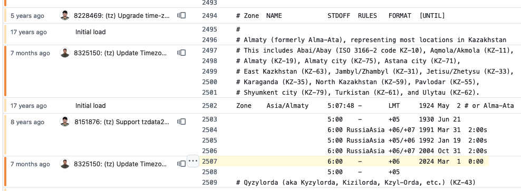Click blame-prior icon beside line 2507
Screen dimensions: 521x191
click(x=181, y=164)
